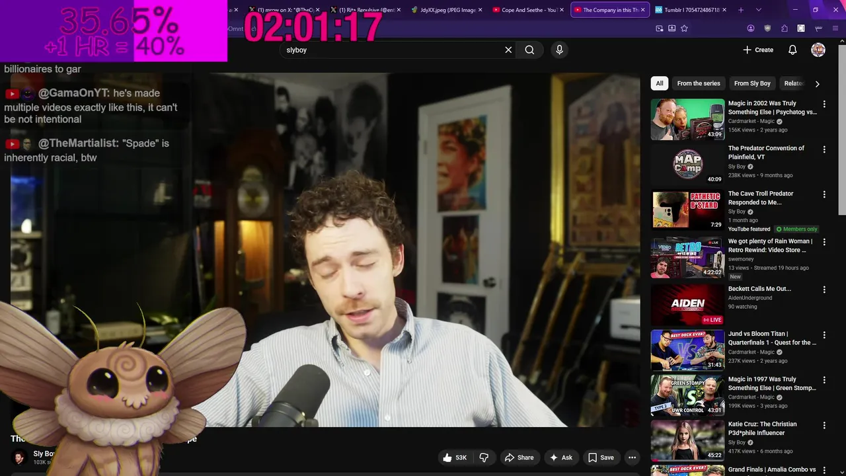Open the browser extensions puzzle icon
The height and width of the screenshot is (476, 846).
click(x=785, y=28)
